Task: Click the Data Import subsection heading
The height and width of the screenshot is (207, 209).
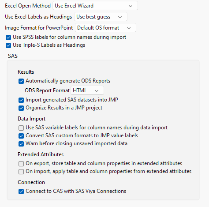Action: (x=32, y=119)
